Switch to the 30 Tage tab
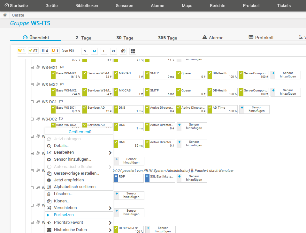 [125, 38]
